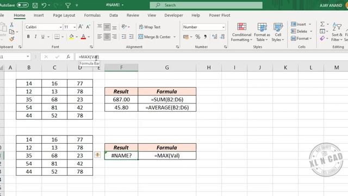The height and width of the screenshot is (196, 348).
Task: Select Middle Align
Action: pos(107,27)
